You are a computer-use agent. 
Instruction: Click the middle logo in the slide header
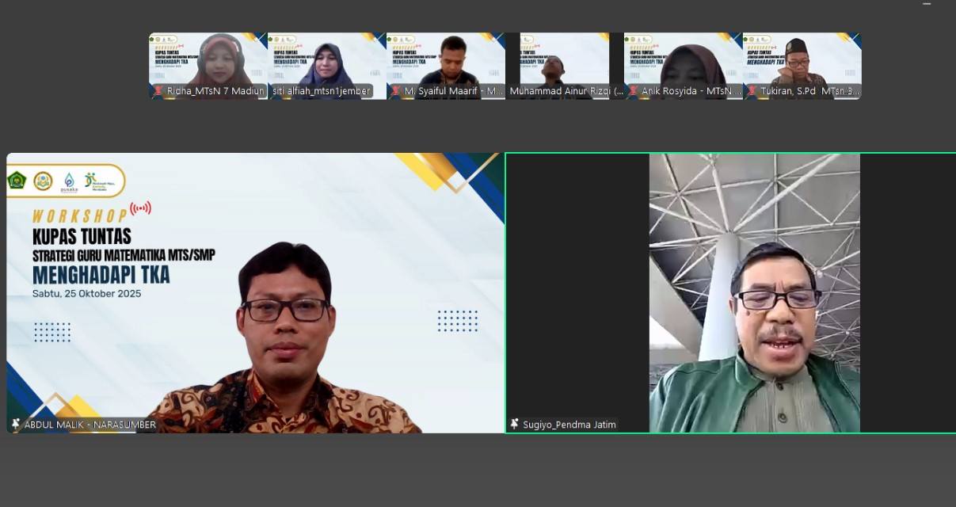tap(44, 180)
